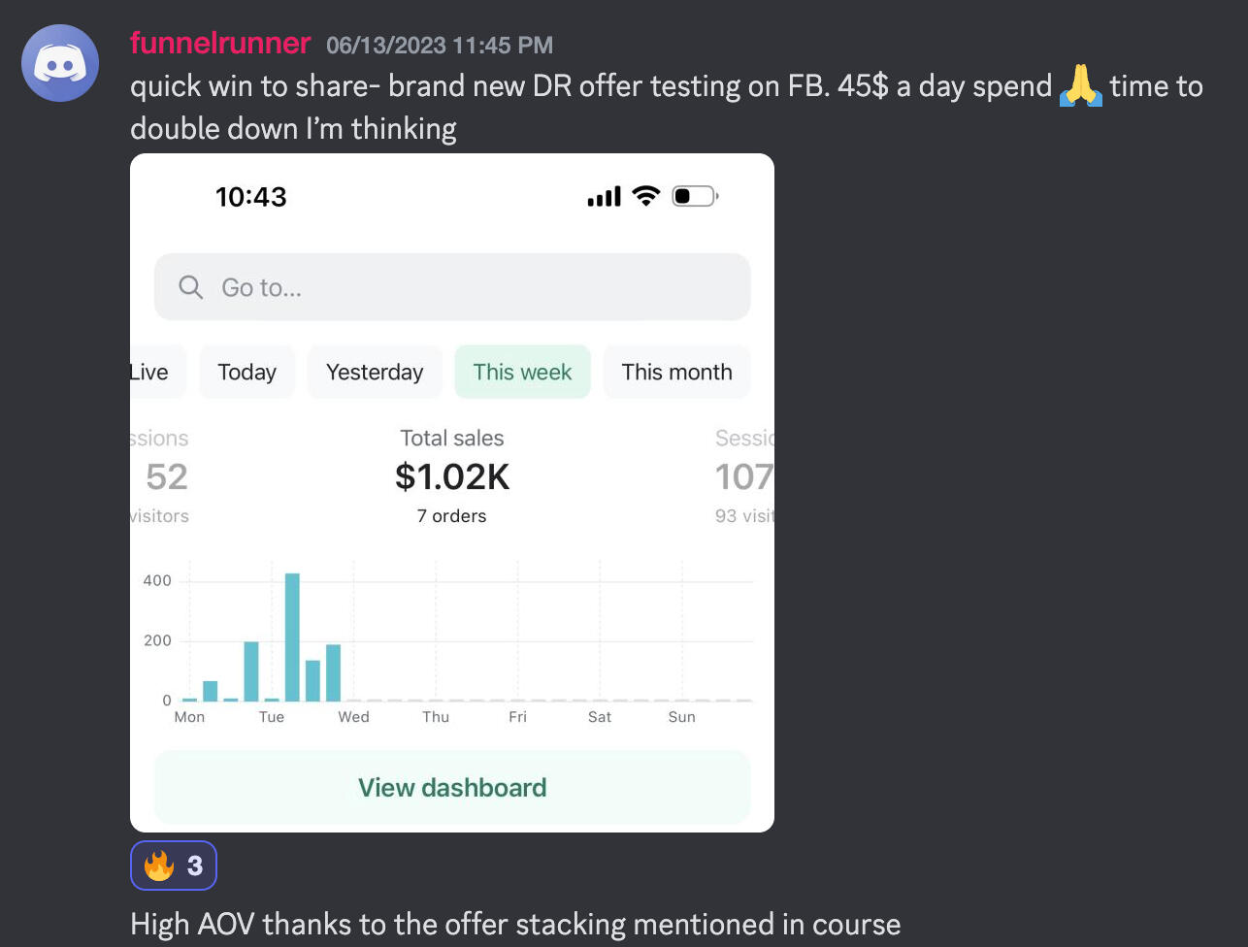Image resolution: width=1248 pixels, height=947 pixels.
Task: Switch to the Yesterday tab
Action: tap(375, 373)
